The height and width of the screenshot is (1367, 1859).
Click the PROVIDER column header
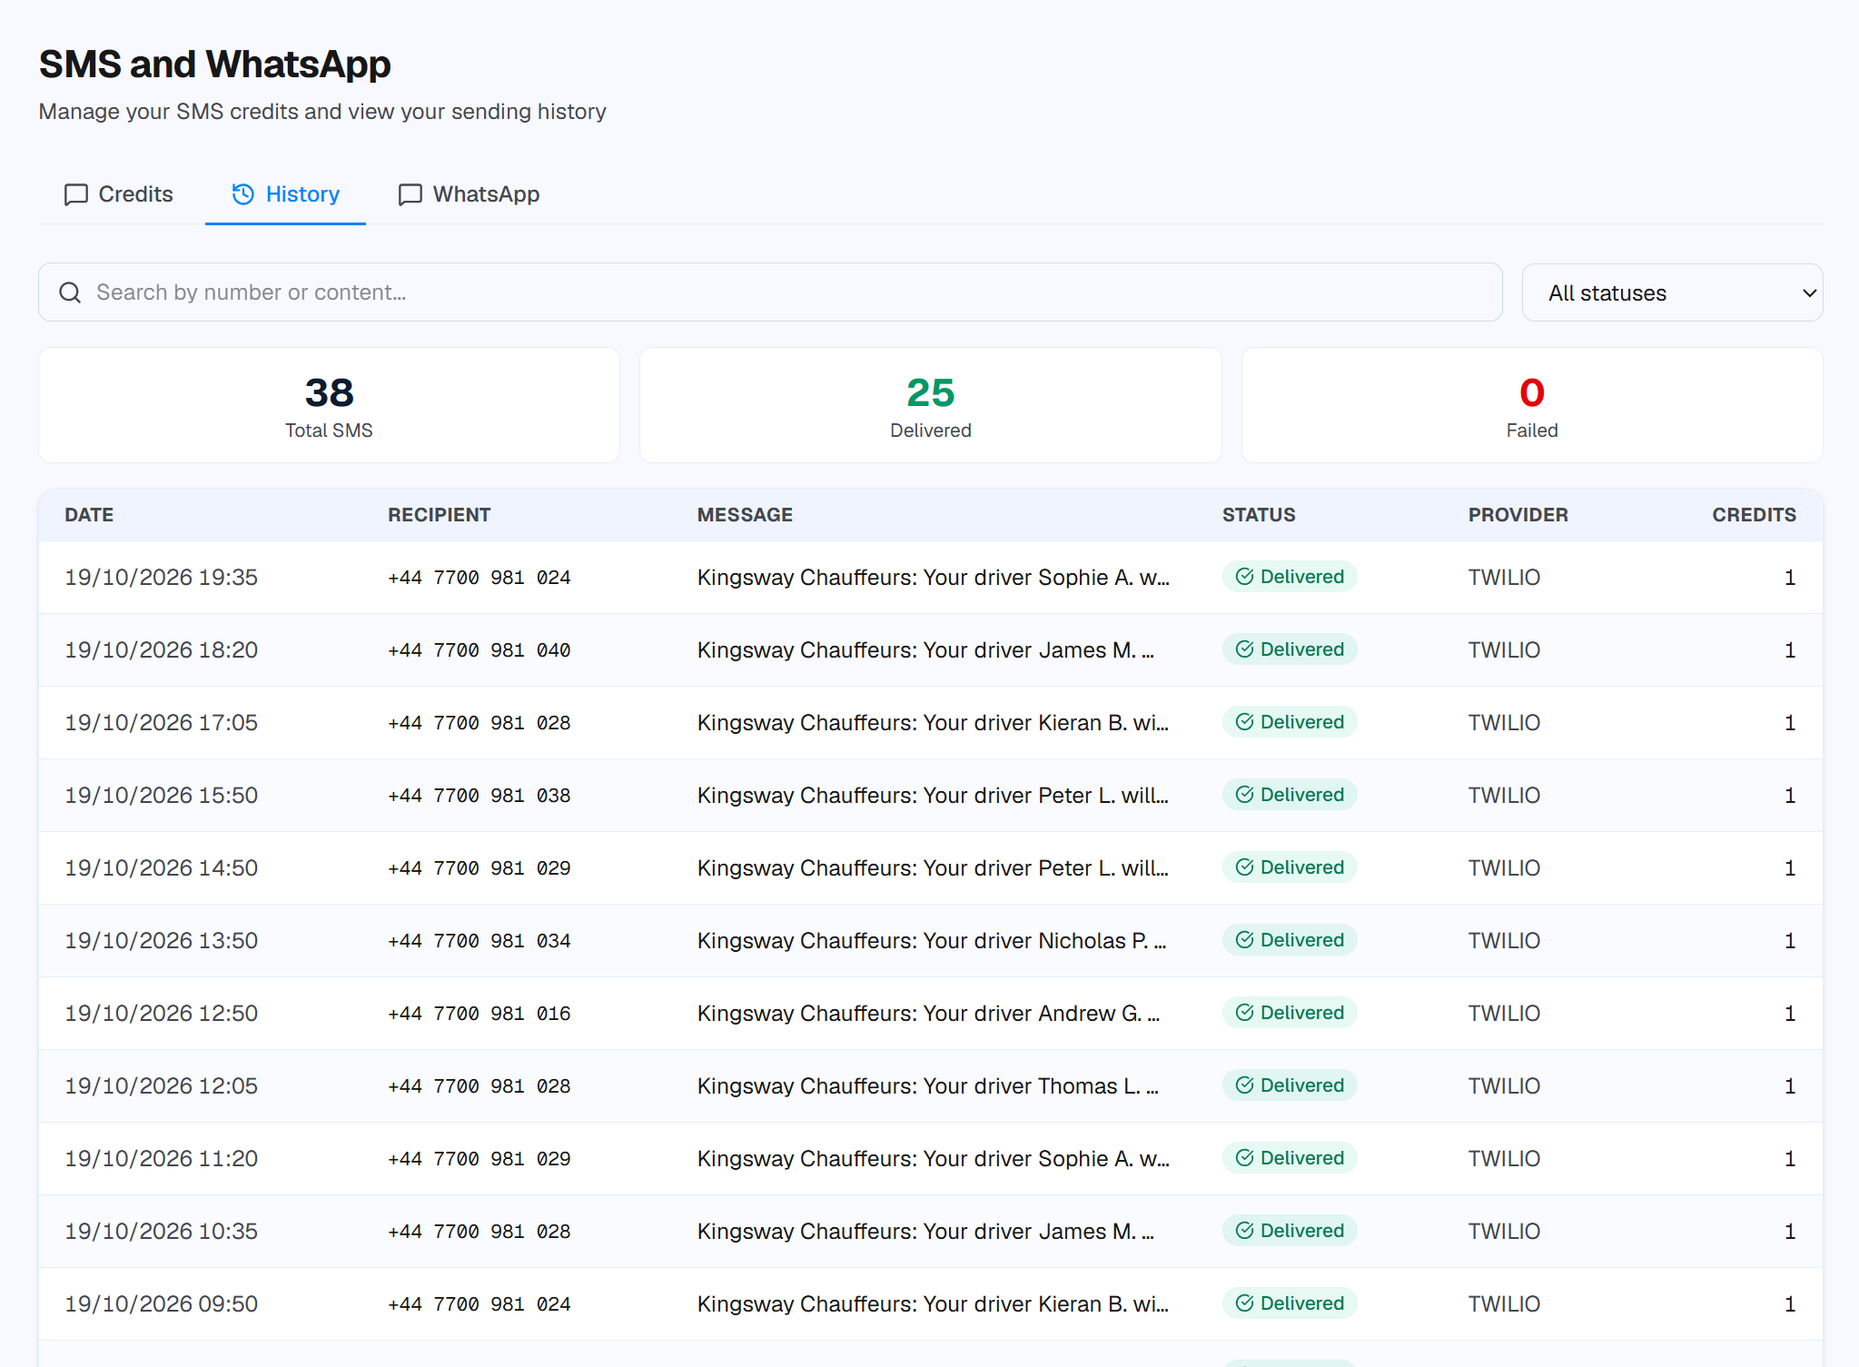tap(1518, 515)
